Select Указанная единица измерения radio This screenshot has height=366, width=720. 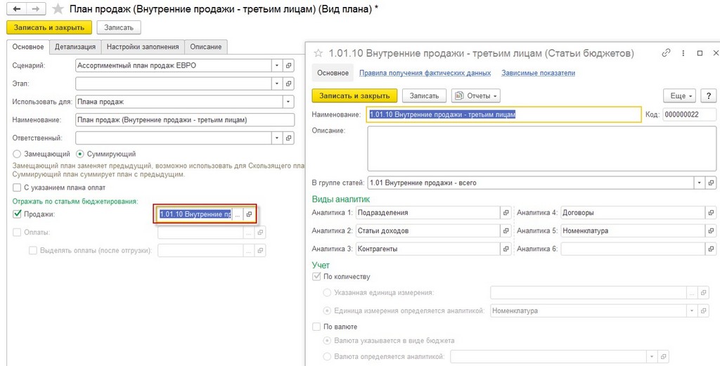tap(327, 292)
